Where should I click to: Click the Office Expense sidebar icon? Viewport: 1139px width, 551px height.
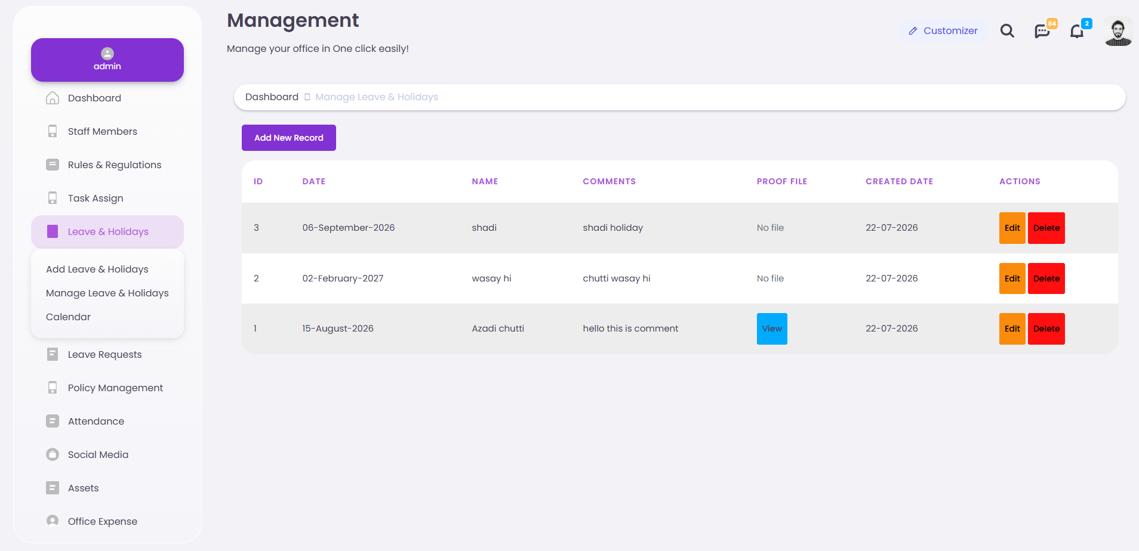[x=53, y=521]
